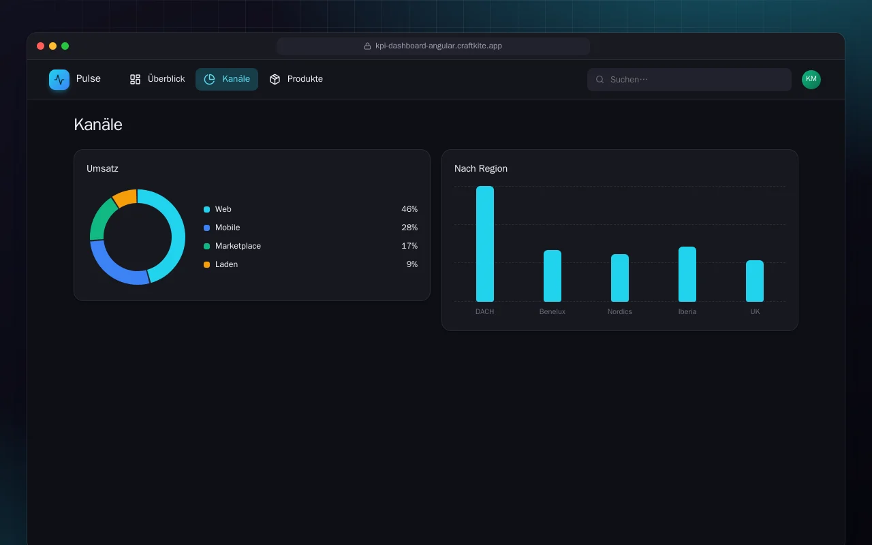This screenshot has width=872, height=545.
Task: Click the Nordics axis label
Action: click(620, 311)
